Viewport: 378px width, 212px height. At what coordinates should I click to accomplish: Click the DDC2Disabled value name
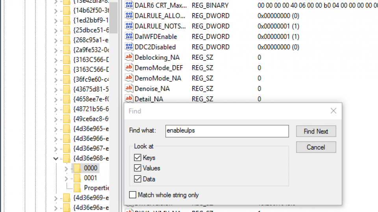coord(155,47)
